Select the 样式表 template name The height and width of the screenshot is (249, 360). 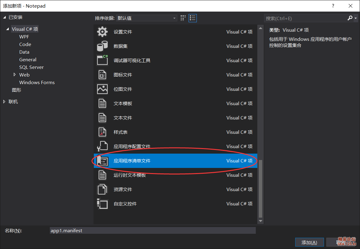tap(120, 132)
